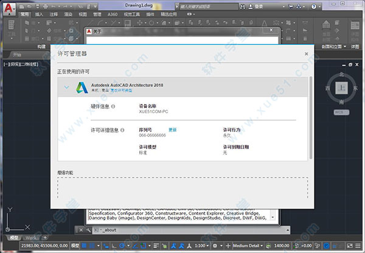The height and width of the screenshot is (253, 365).
Task: Open the status bar customization hamburger icon
Action: click(358, 246)
